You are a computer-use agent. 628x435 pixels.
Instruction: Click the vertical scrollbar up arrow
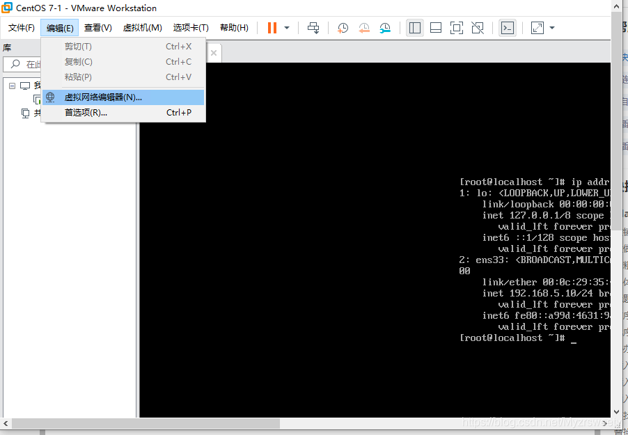pos(617,6)
